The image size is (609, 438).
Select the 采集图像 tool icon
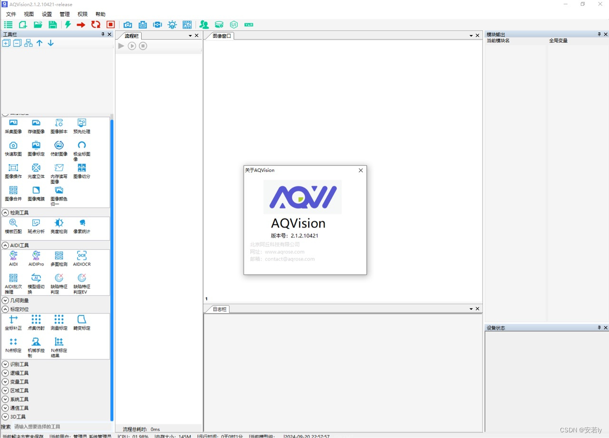click(13, 123)
